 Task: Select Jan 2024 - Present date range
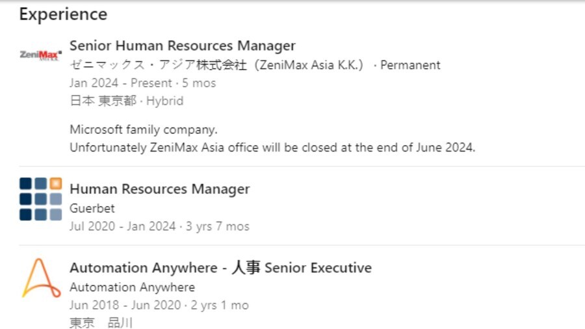[x=120, y=83]
